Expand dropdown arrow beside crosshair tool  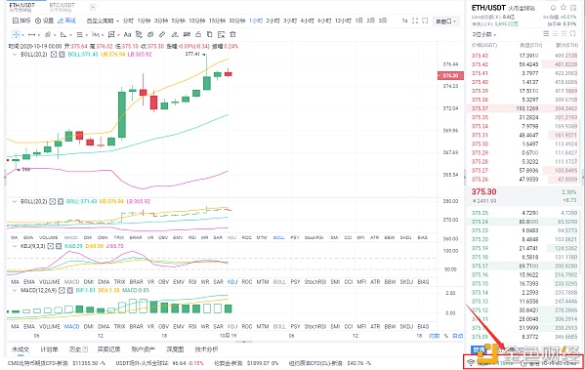tap(22, 35)
